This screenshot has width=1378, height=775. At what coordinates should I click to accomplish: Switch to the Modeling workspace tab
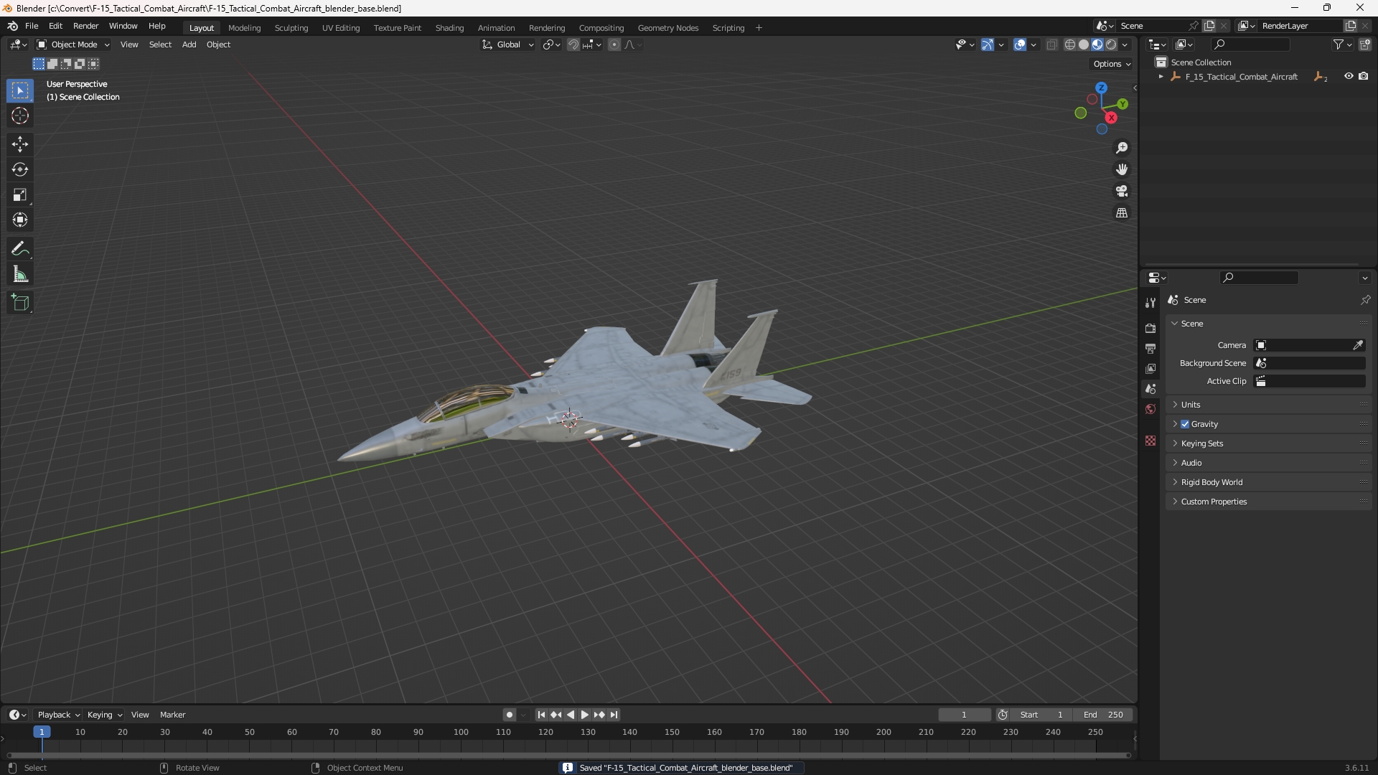(x=244, y=28)
